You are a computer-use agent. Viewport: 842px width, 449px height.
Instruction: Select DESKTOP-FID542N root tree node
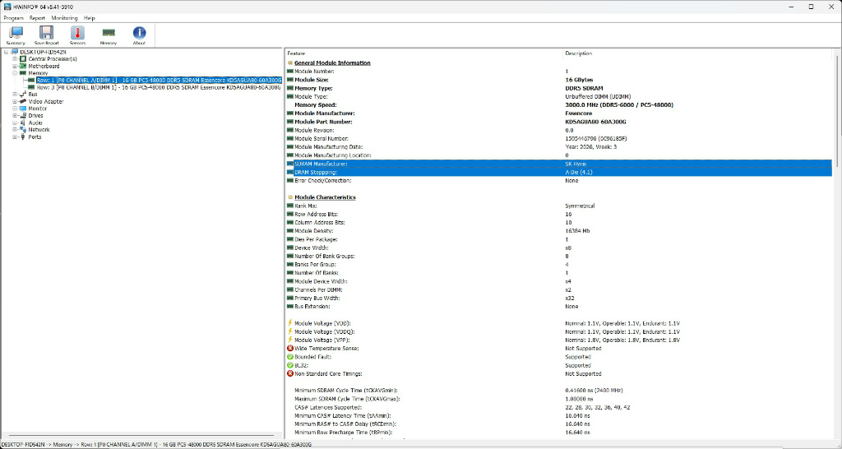(43, 52)
